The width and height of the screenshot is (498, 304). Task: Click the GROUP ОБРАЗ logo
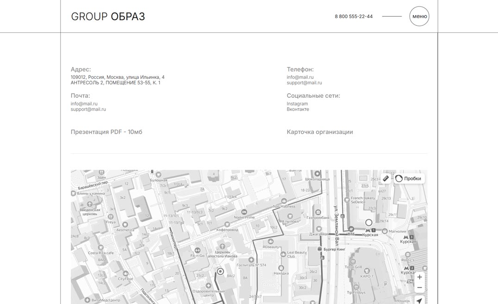[x=108, y=17]
